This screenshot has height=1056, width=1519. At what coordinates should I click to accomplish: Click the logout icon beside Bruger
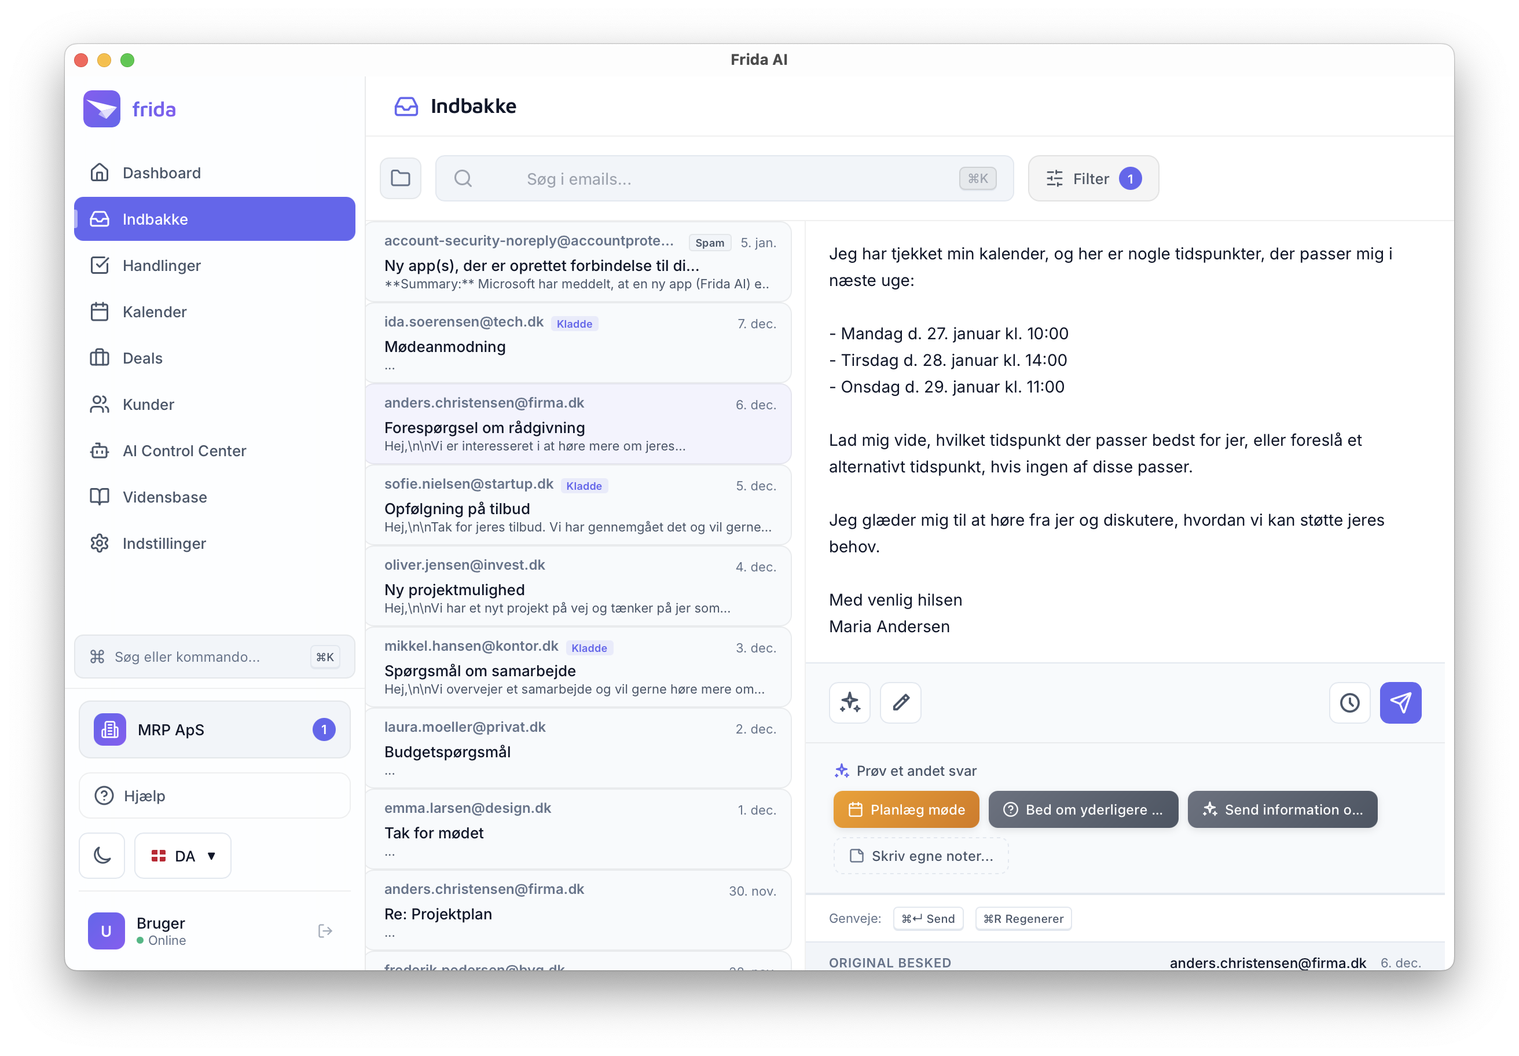click(x=325, y=931)
